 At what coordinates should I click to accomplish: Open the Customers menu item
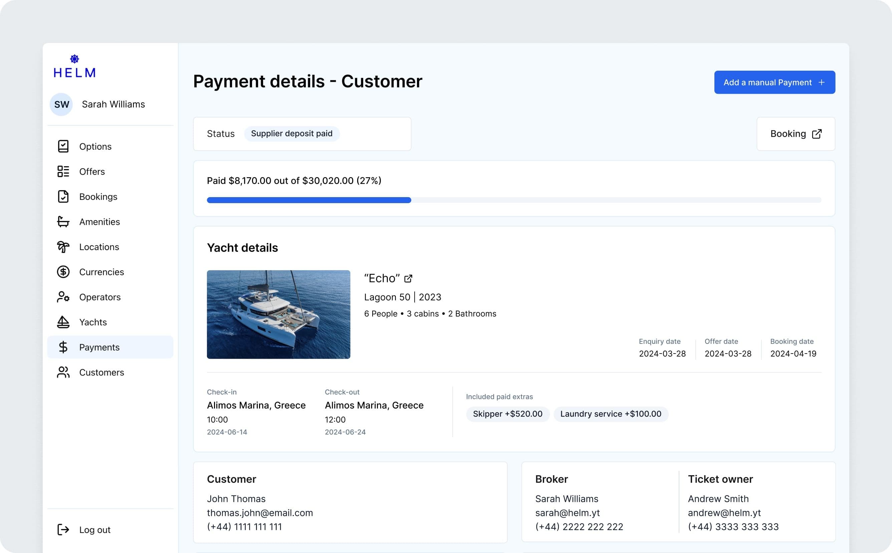pyautogui.click(x=101, y=372)
